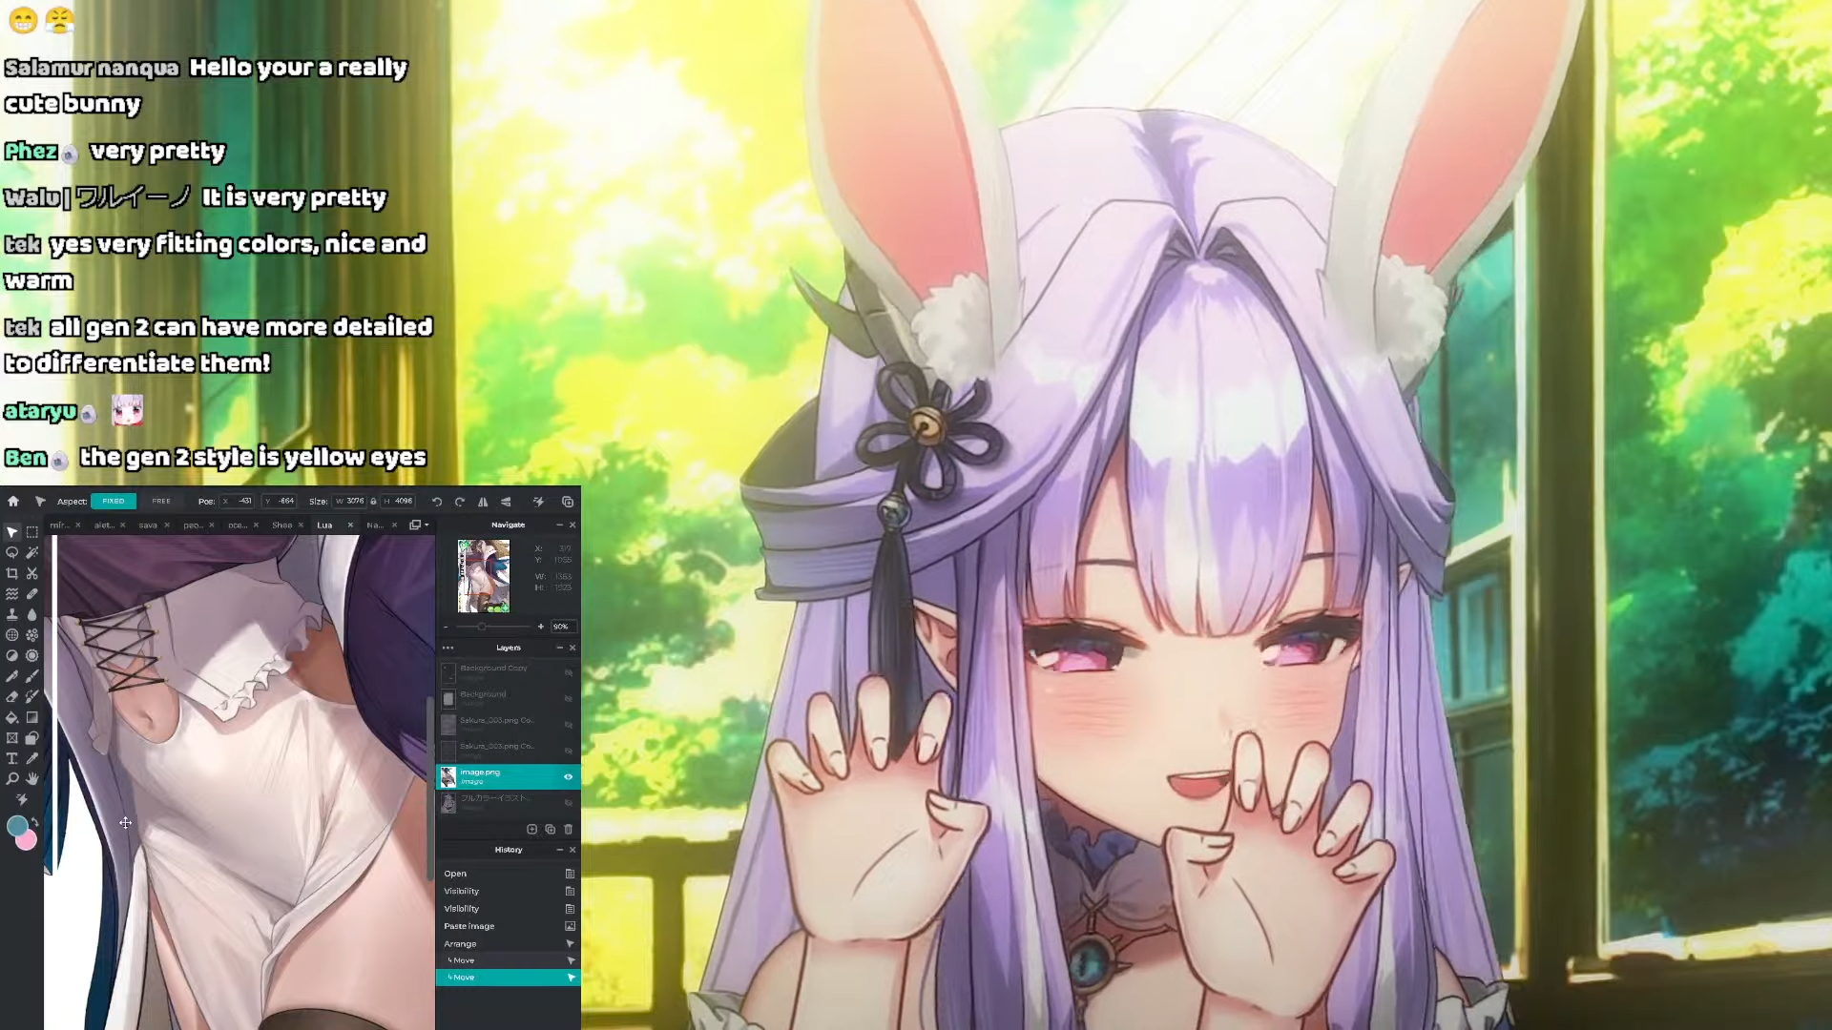Click the X position input field
This screenshot has height=1030, width=1832.
239,501
